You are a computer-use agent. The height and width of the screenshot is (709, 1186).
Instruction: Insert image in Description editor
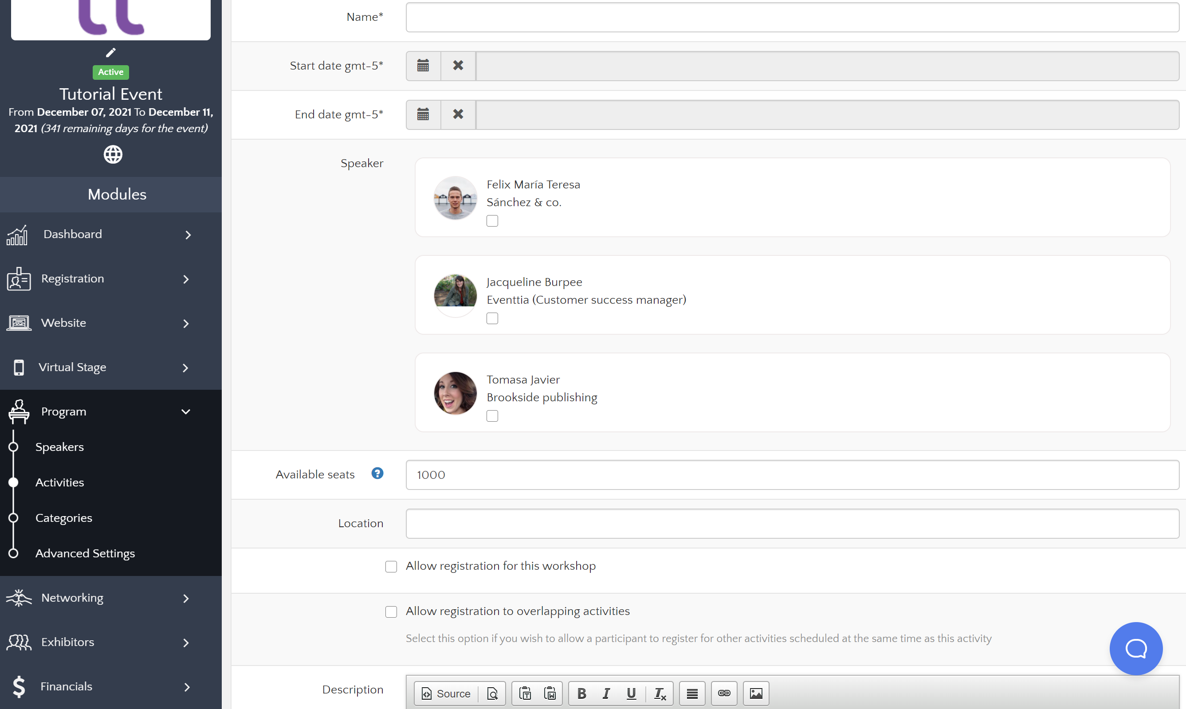[x=755, y=693]
